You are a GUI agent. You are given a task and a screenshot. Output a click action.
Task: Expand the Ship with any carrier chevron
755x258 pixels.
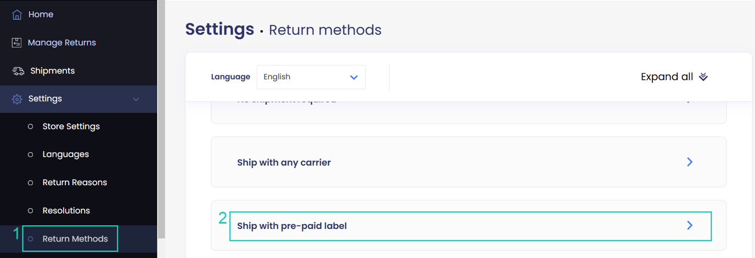(x=690, y=162)
